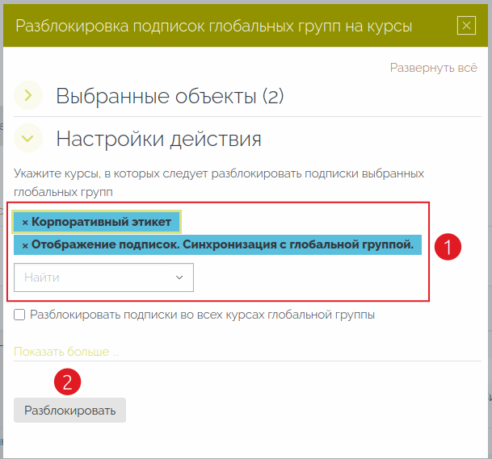Collapse the 'Настройки действия' chevron icon
Viewport: 492px width, 459px height.
(28, 139)
